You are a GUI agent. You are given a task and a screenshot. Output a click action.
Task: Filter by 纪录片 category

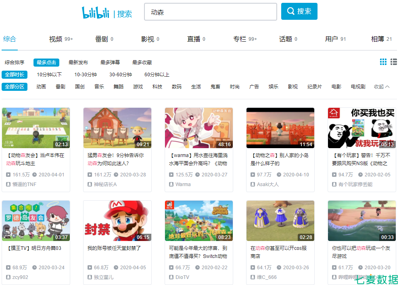pyautogui.click(x=315, y=87)
